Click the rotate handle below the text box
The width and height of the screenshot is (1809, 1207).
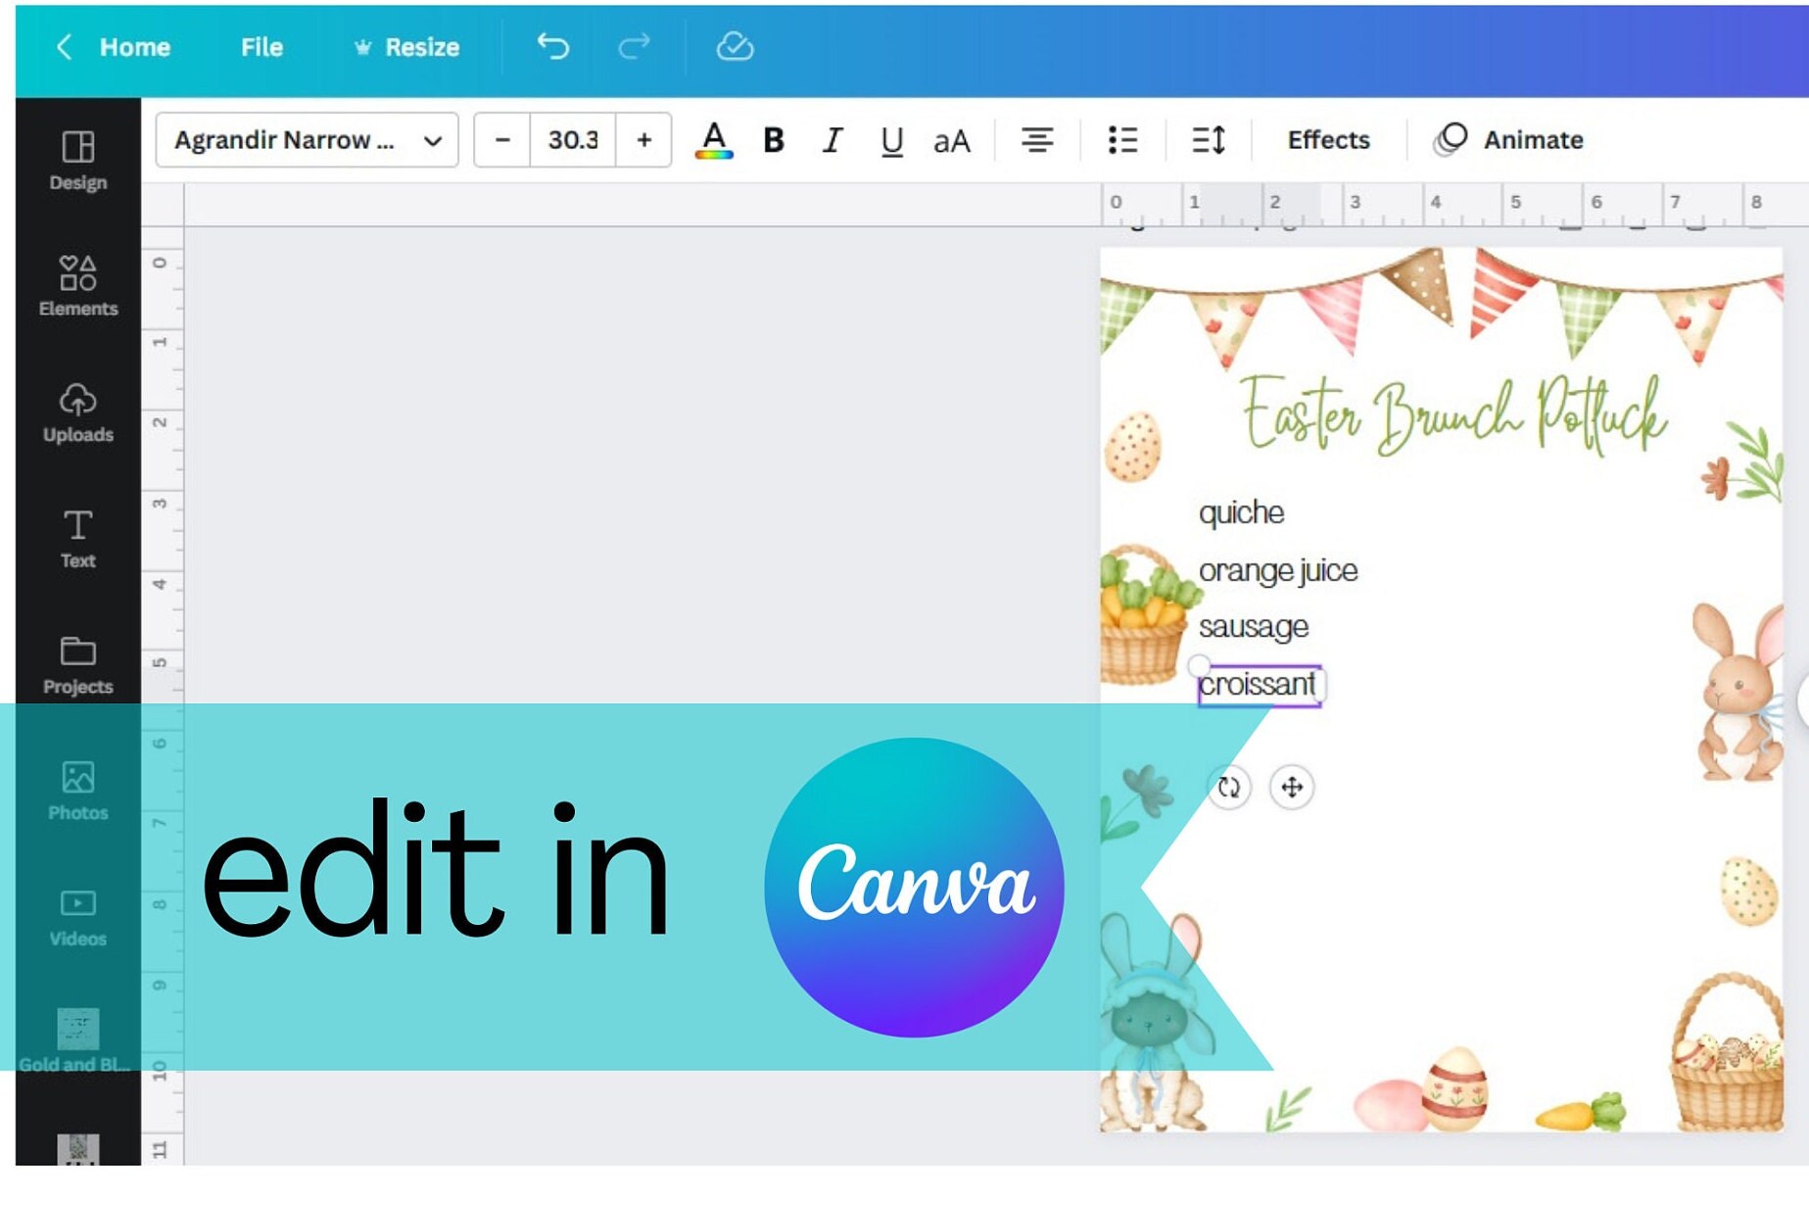pos(1231,785)
